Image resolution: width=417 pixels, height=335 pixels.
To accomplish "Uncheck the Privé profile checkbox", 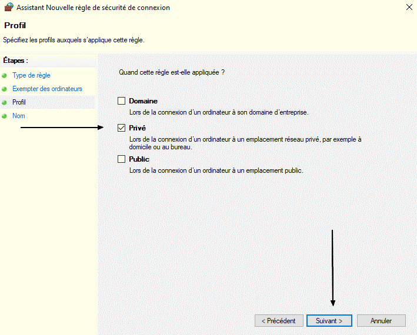I will coord(122,128).
